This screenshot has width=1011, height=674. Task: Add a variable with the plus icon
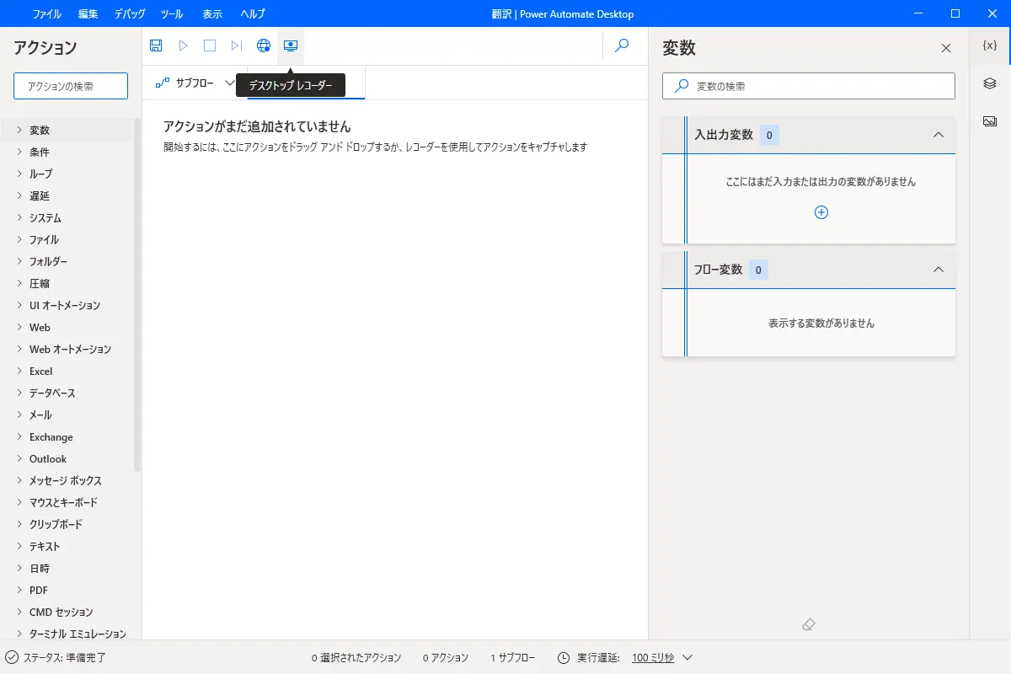(x=821, y=212)
